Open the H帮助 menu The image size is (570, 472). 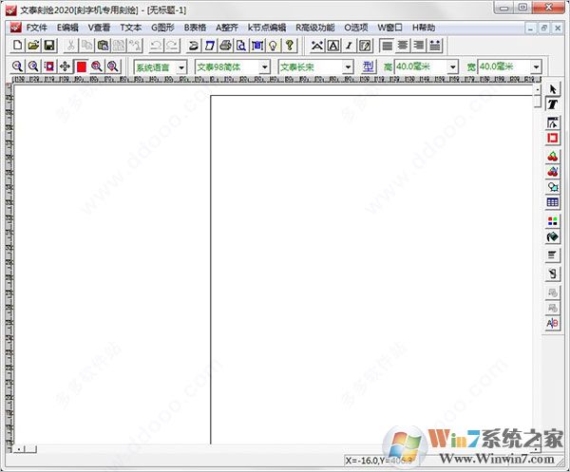tap(424, 28)
